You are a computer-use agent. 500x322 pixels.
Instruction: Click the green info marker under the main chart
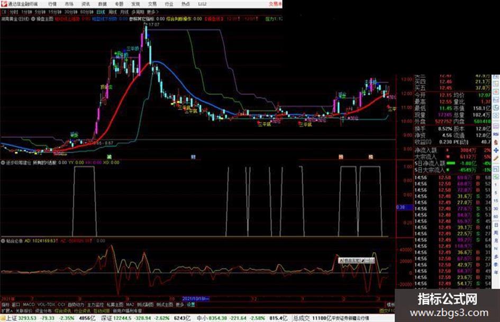click(x=110, y=157)
